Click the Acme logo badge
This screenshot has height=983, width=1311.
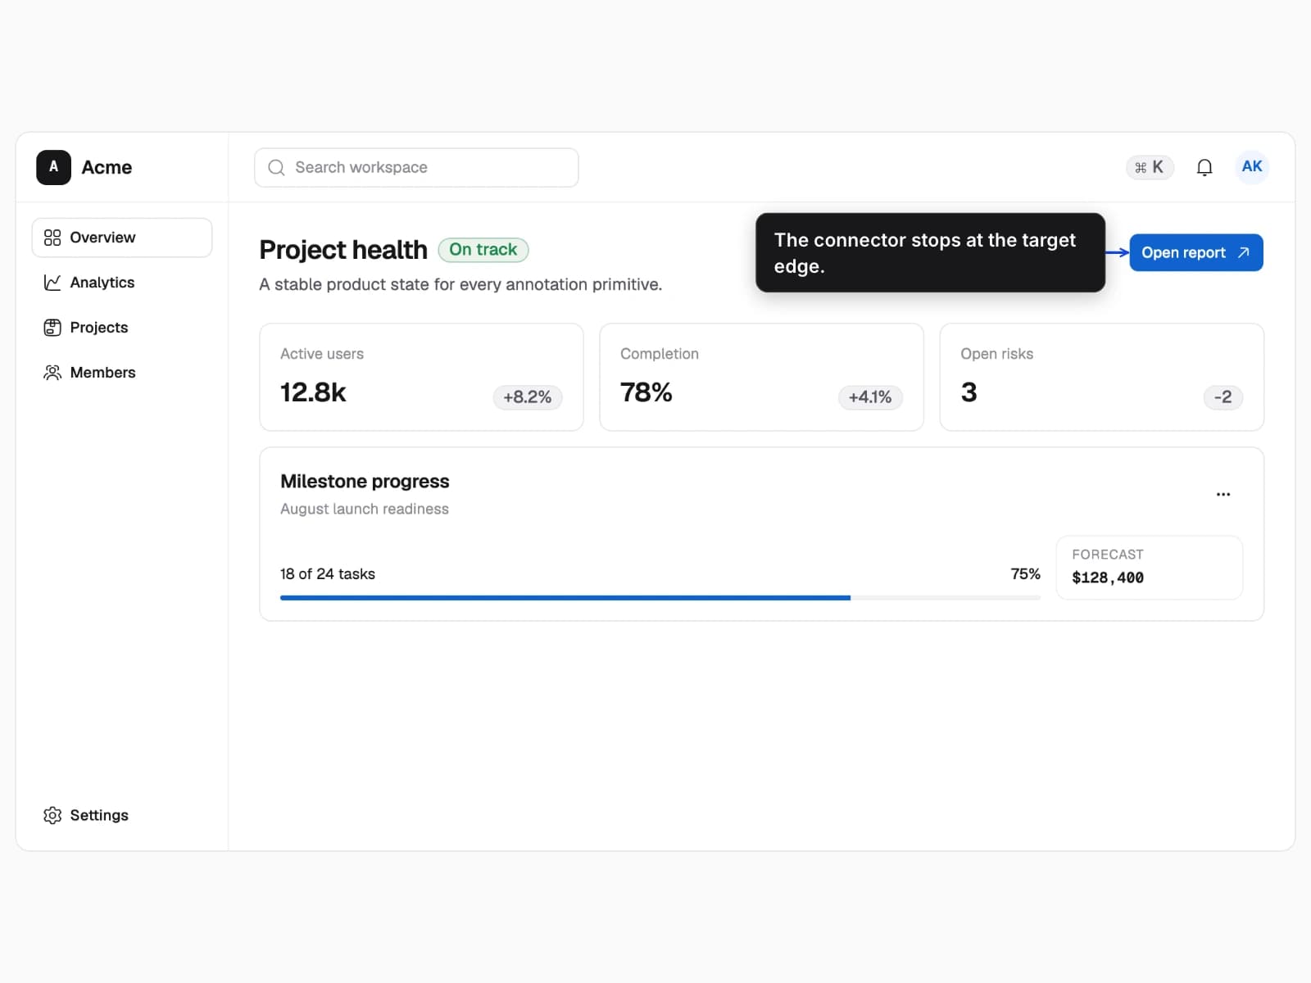pyautogui.click(x=53, y=167)
